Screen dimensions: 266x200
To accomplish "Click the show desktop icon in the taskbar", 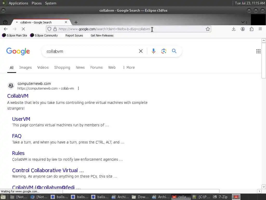I will click(3, 197).
